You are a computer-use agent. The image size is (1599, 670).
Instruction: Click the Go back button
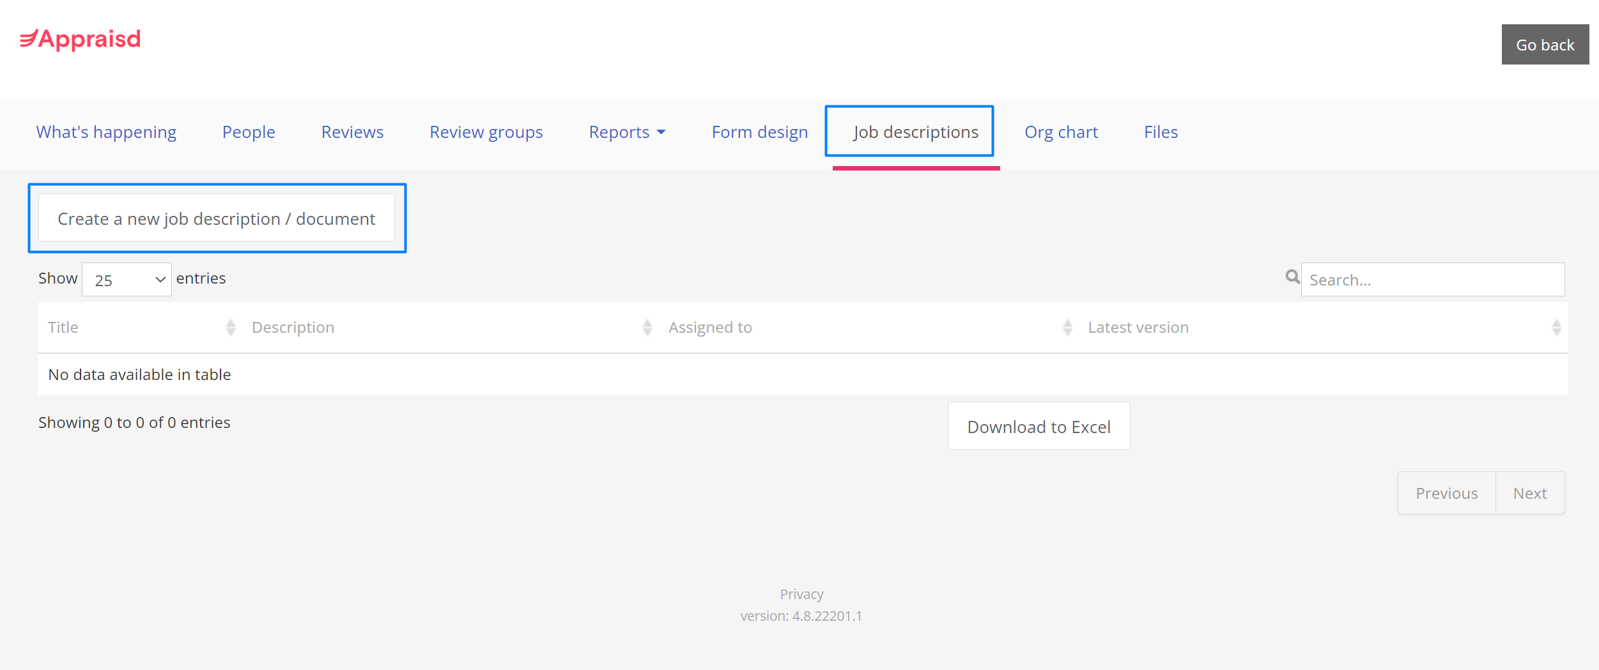point(1545,45)
